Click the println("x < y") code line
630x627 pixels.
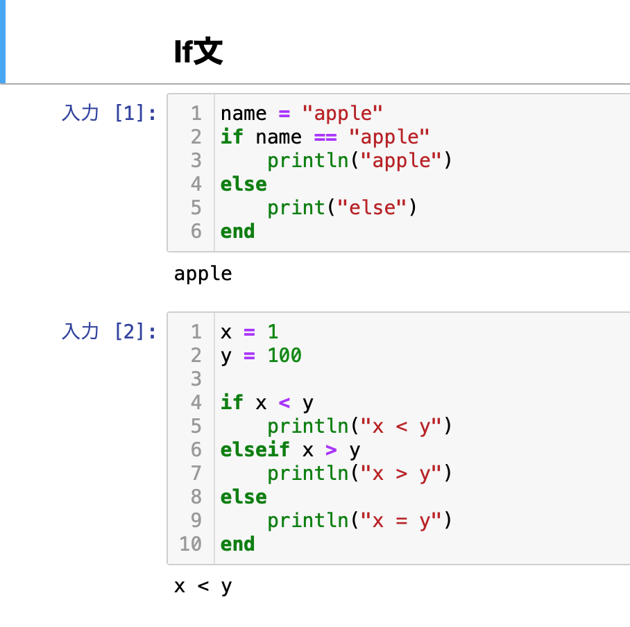tap(359, 426)
